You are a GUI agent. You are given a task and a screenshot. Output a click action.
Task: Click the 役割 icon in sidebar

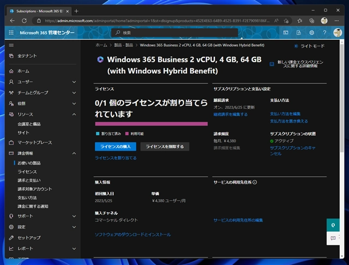(x=11, y=104)
